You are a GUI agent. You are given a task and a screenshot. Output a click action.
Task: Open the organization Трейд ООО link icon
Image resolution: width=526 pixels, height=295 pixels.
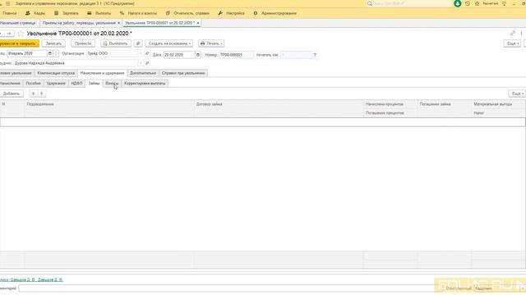coord(147,53)
